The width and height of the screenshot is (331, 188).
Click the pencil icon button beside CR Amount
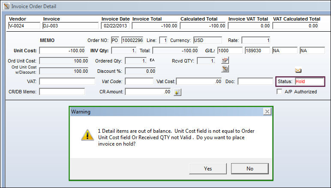tap(178, 92)
